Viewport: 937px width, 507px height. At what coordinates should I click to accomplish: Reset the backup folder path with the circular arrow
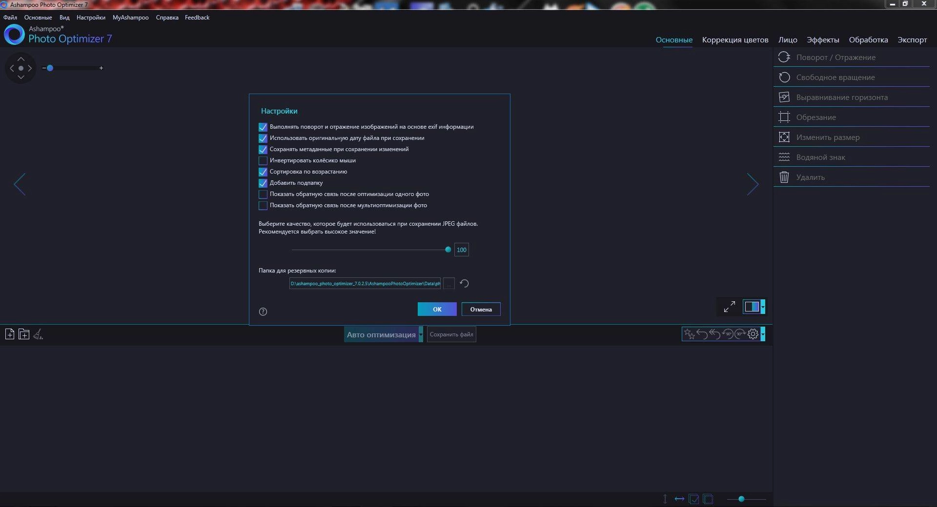tap(464, 283)
